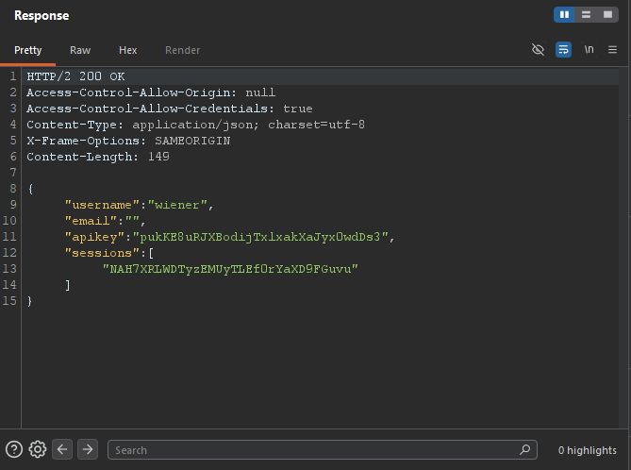Click the Access-Control-Allow-Credentials: true header
The height and width of the screenshot is (470, 631).
point(170,109)
